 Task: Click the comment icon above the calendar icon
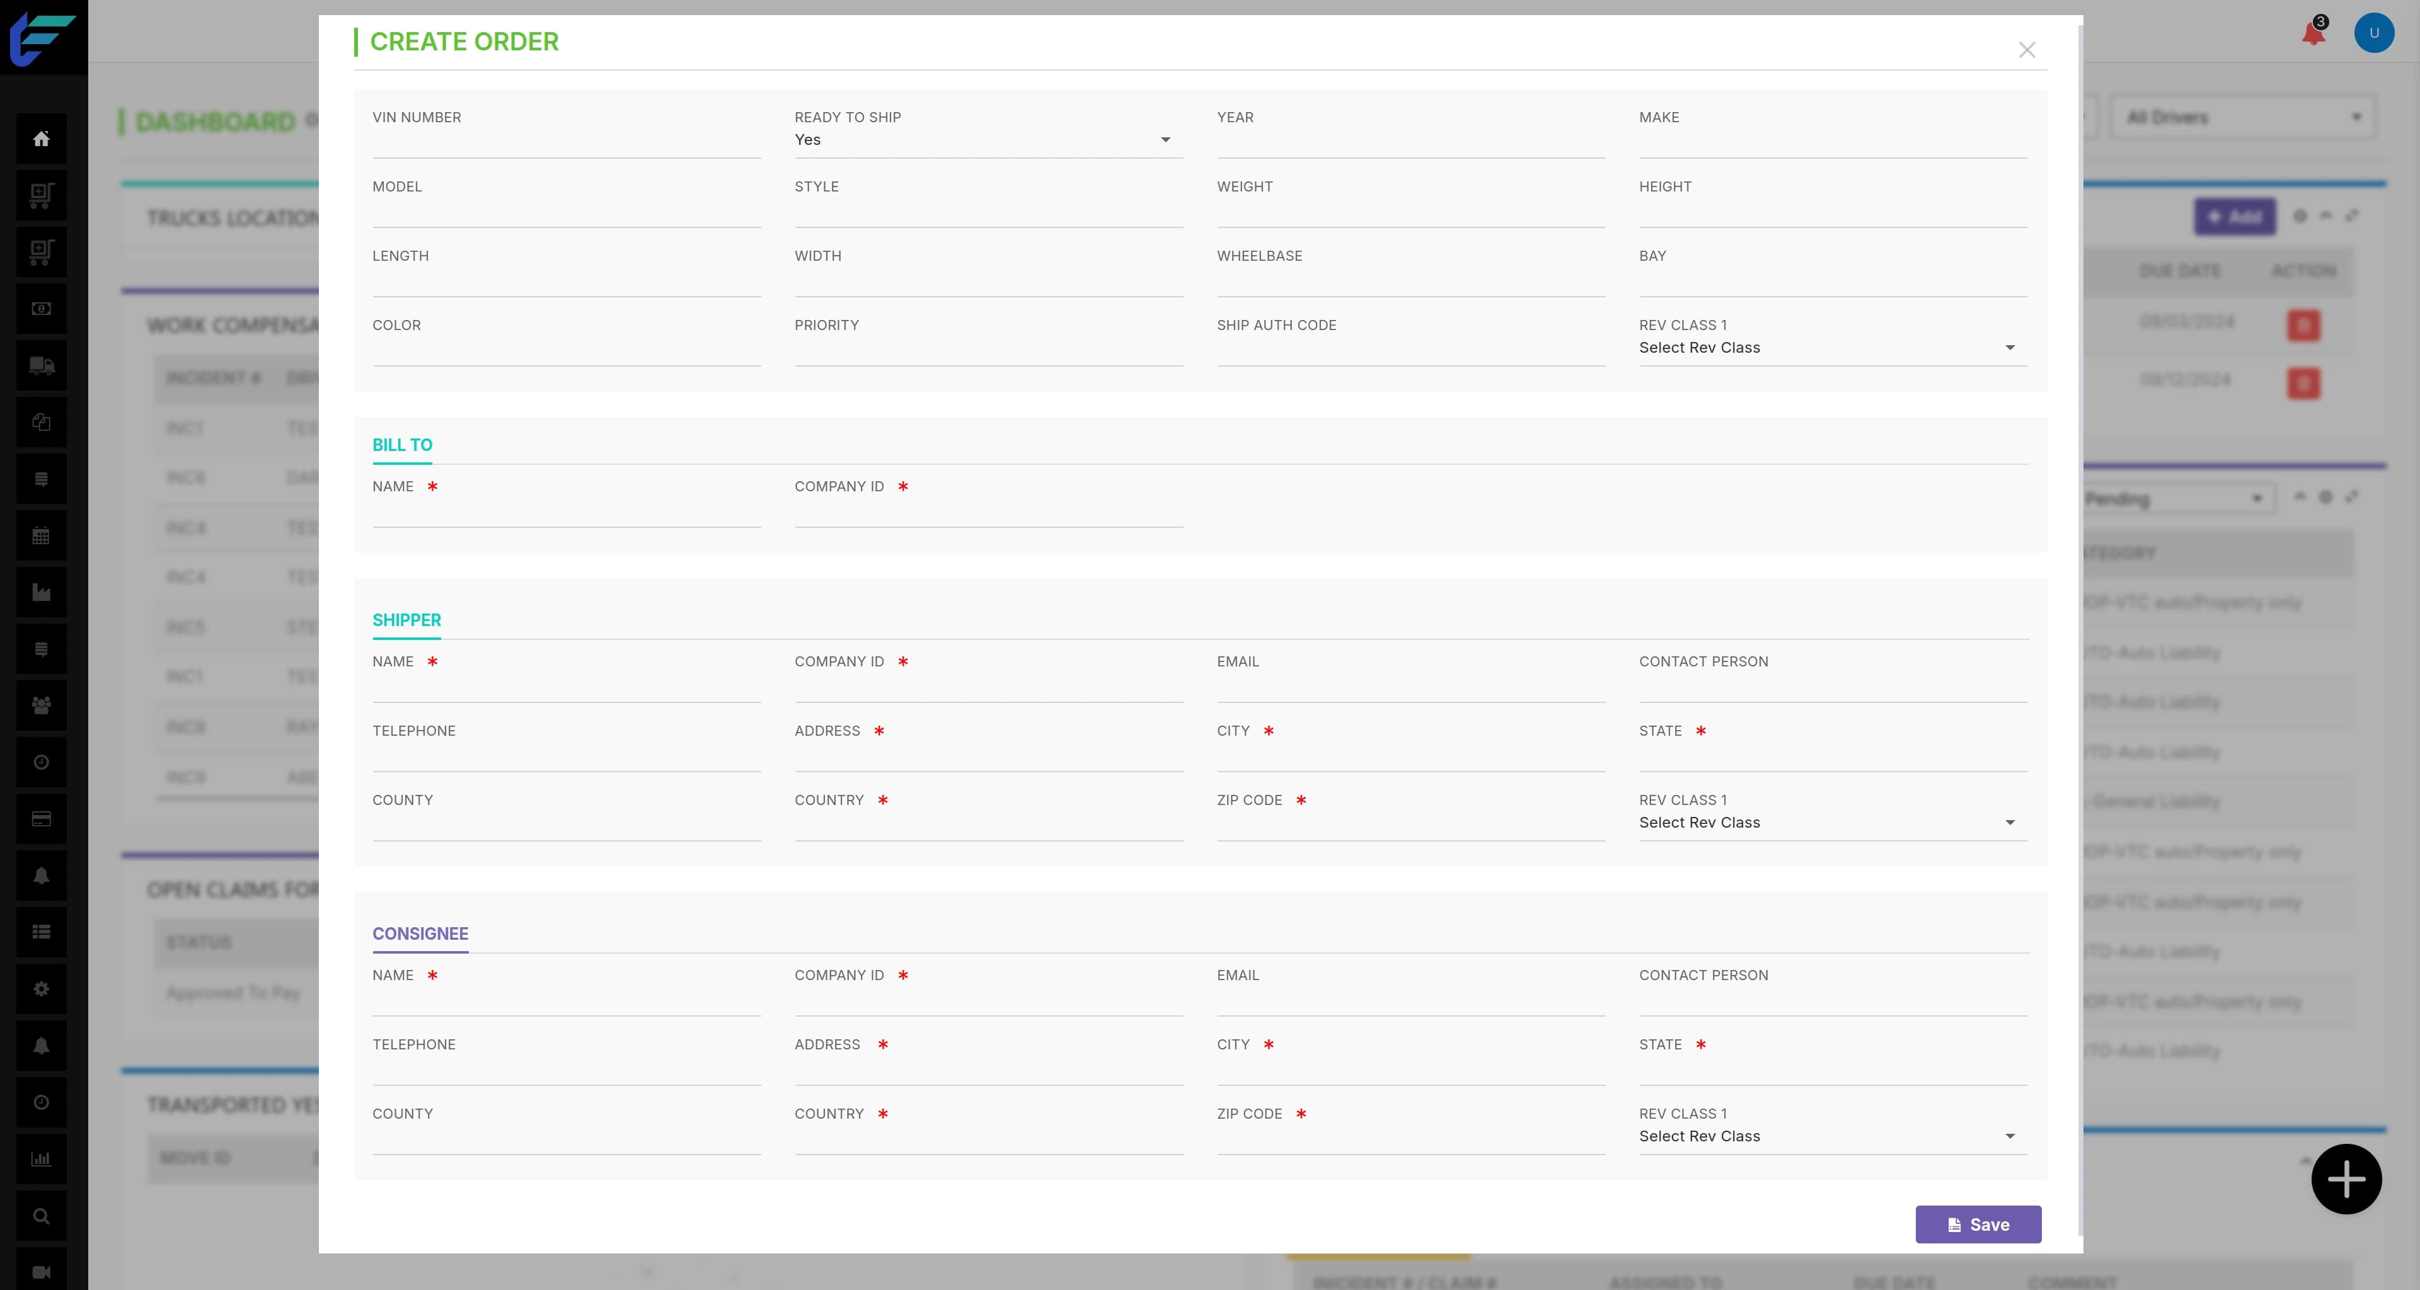coord(42,479)
